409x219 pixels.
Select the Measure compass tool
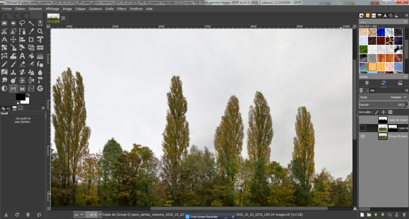click(x=4, y=39)
